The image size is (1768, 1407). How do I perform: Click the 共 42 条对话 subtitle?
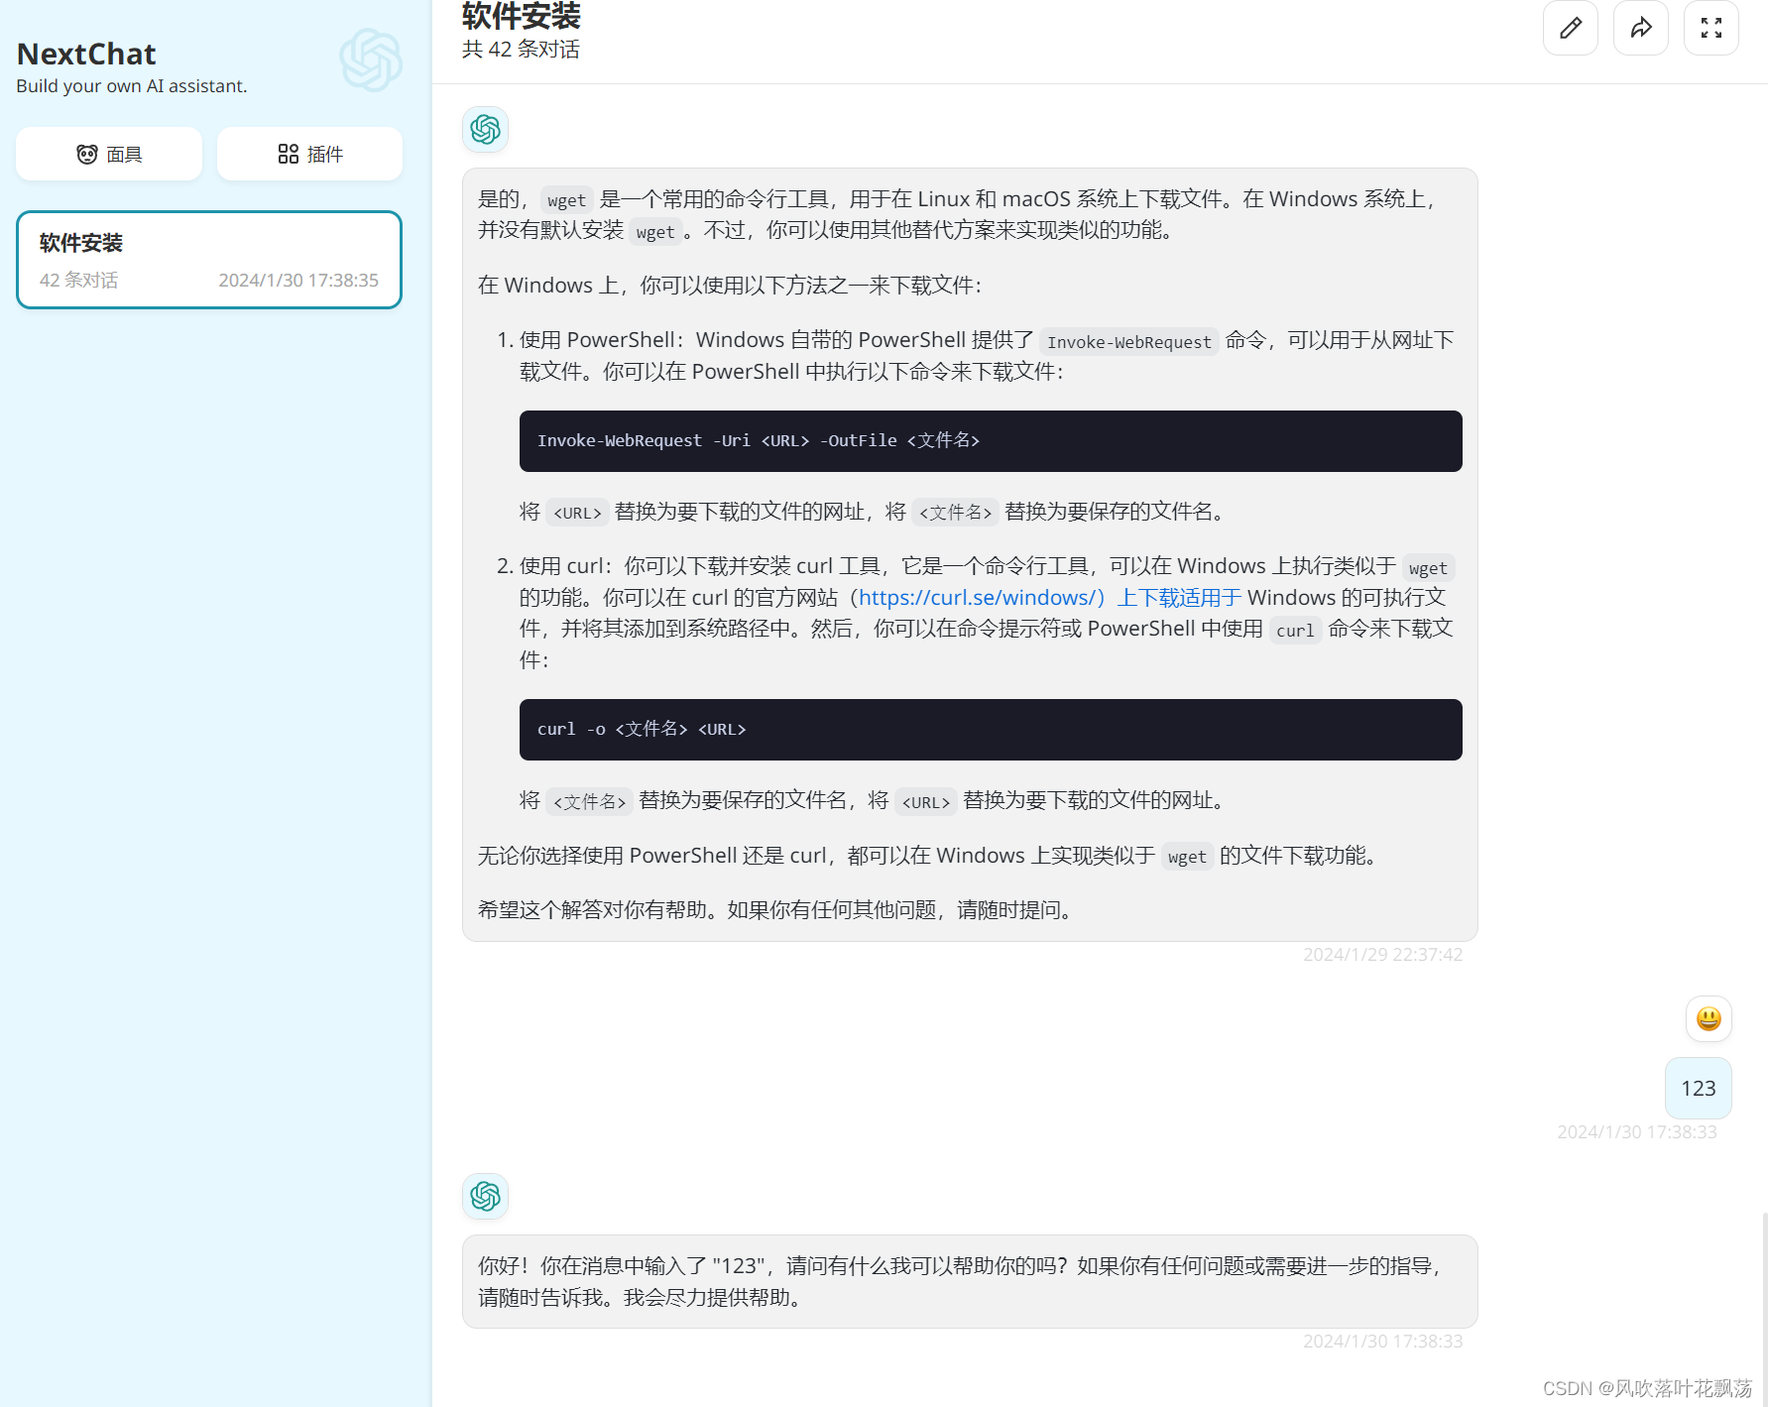[521, 50]
